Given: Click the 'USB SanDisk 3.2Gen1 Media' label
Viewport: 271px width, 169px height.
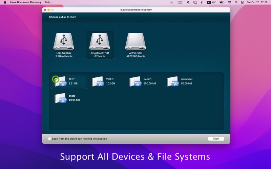Looking at the screenshot, I should [64, 55].
